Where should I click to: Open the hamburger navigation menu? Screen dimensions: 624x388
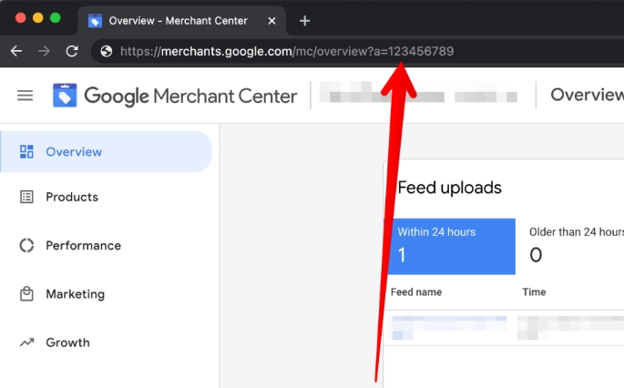(26, 96)
